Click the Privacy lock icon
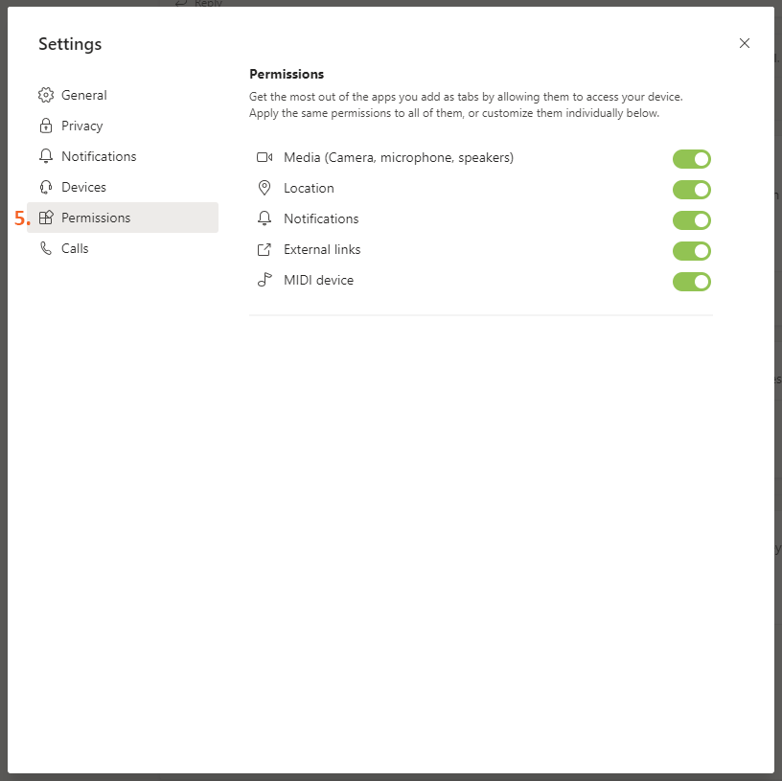 coord(46,126)
